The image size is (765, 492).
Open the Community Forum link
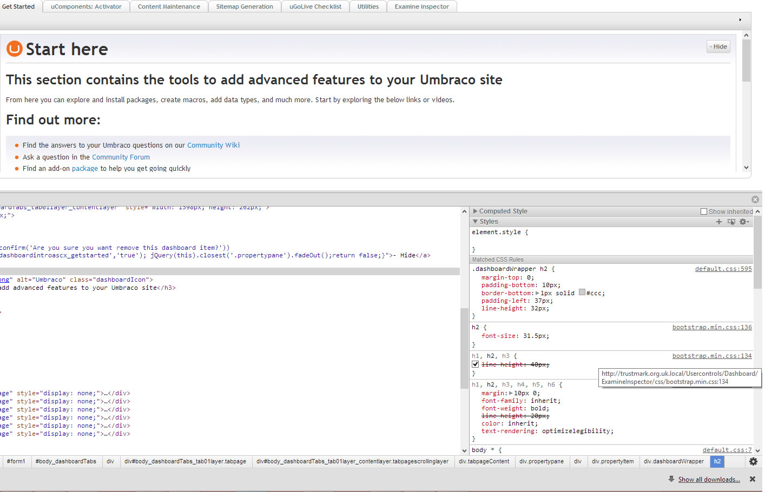(x=121, y=157)
